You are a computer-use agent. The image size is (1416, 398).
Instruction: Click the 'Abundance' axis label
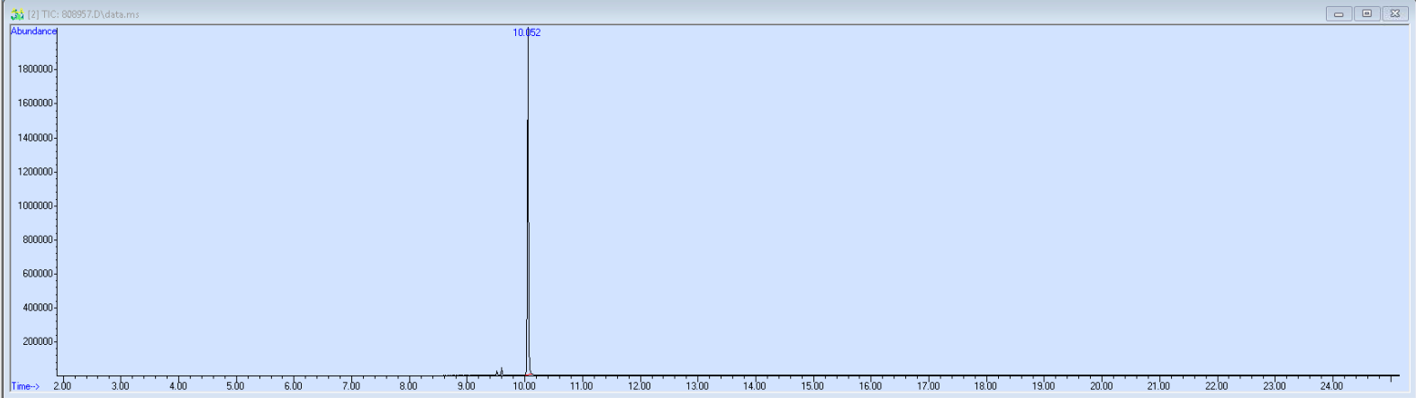coord(33,32)
